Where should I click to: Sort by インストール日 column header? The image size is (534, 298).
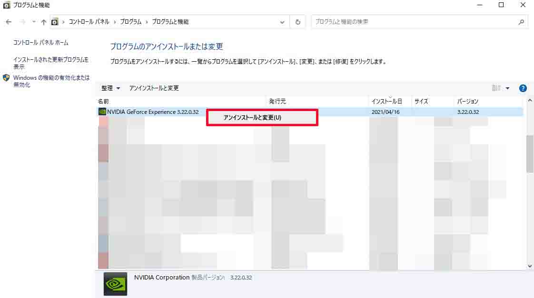click(x=386, y=102)
